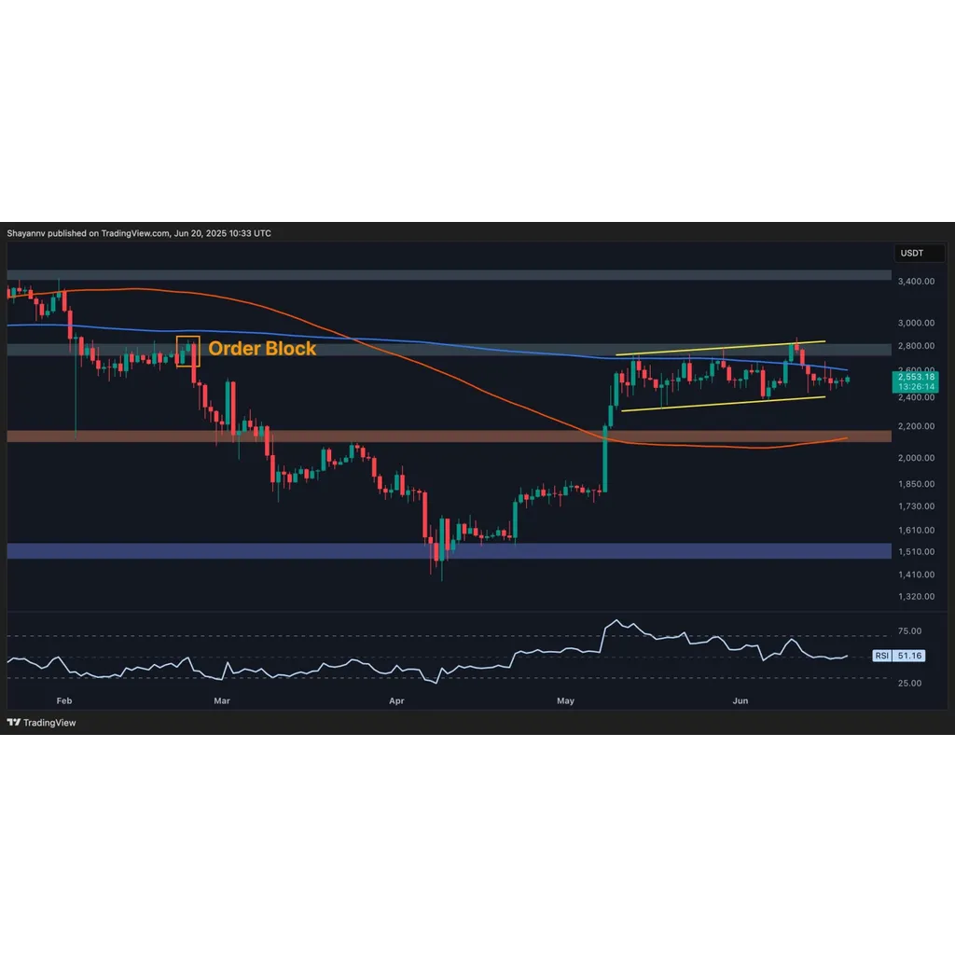This screenshot has width=955, height=955.
Task: Click the May label on time axis
Action: click(565, 701)
